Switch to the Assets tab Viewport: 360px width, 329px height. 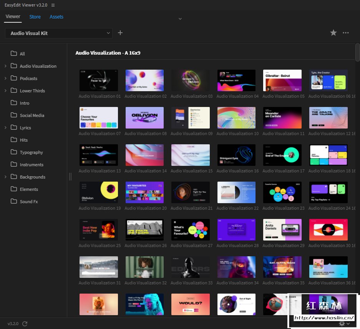coord(56,17)
